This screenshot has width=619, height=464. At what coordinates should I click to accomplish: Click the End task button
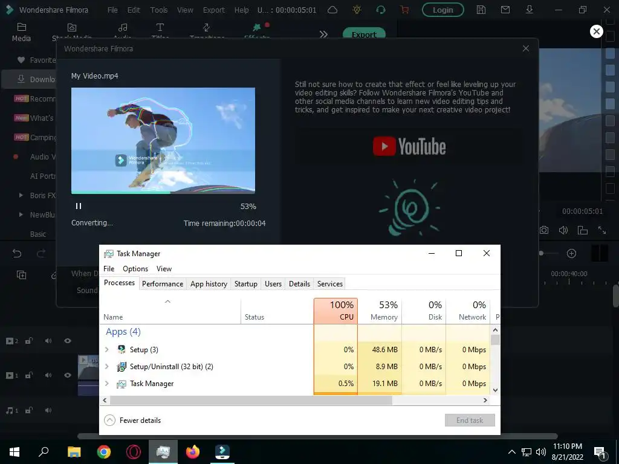(470, 420)
